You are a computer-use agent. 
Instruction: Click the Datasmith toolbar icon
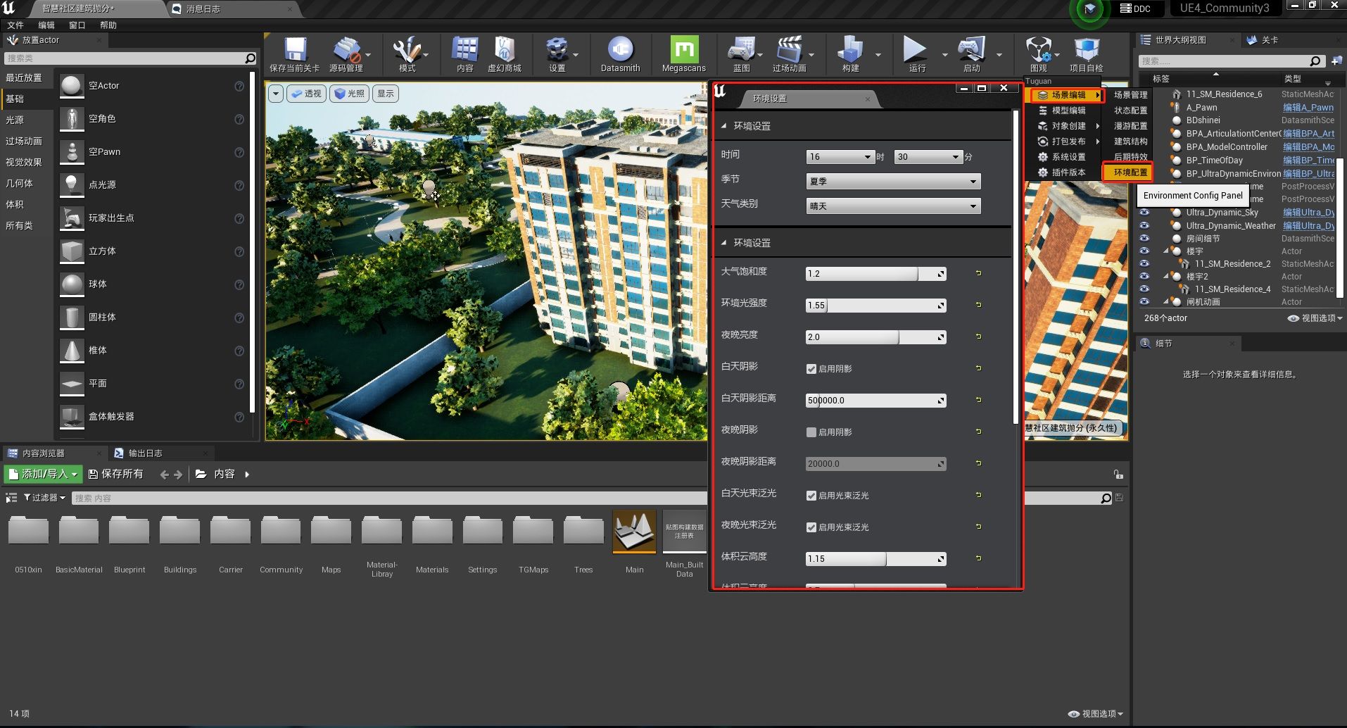[620, 54]
